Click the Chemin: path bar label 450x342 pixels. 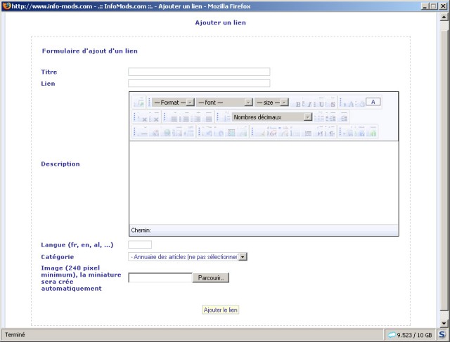click(x=141, y=230)
